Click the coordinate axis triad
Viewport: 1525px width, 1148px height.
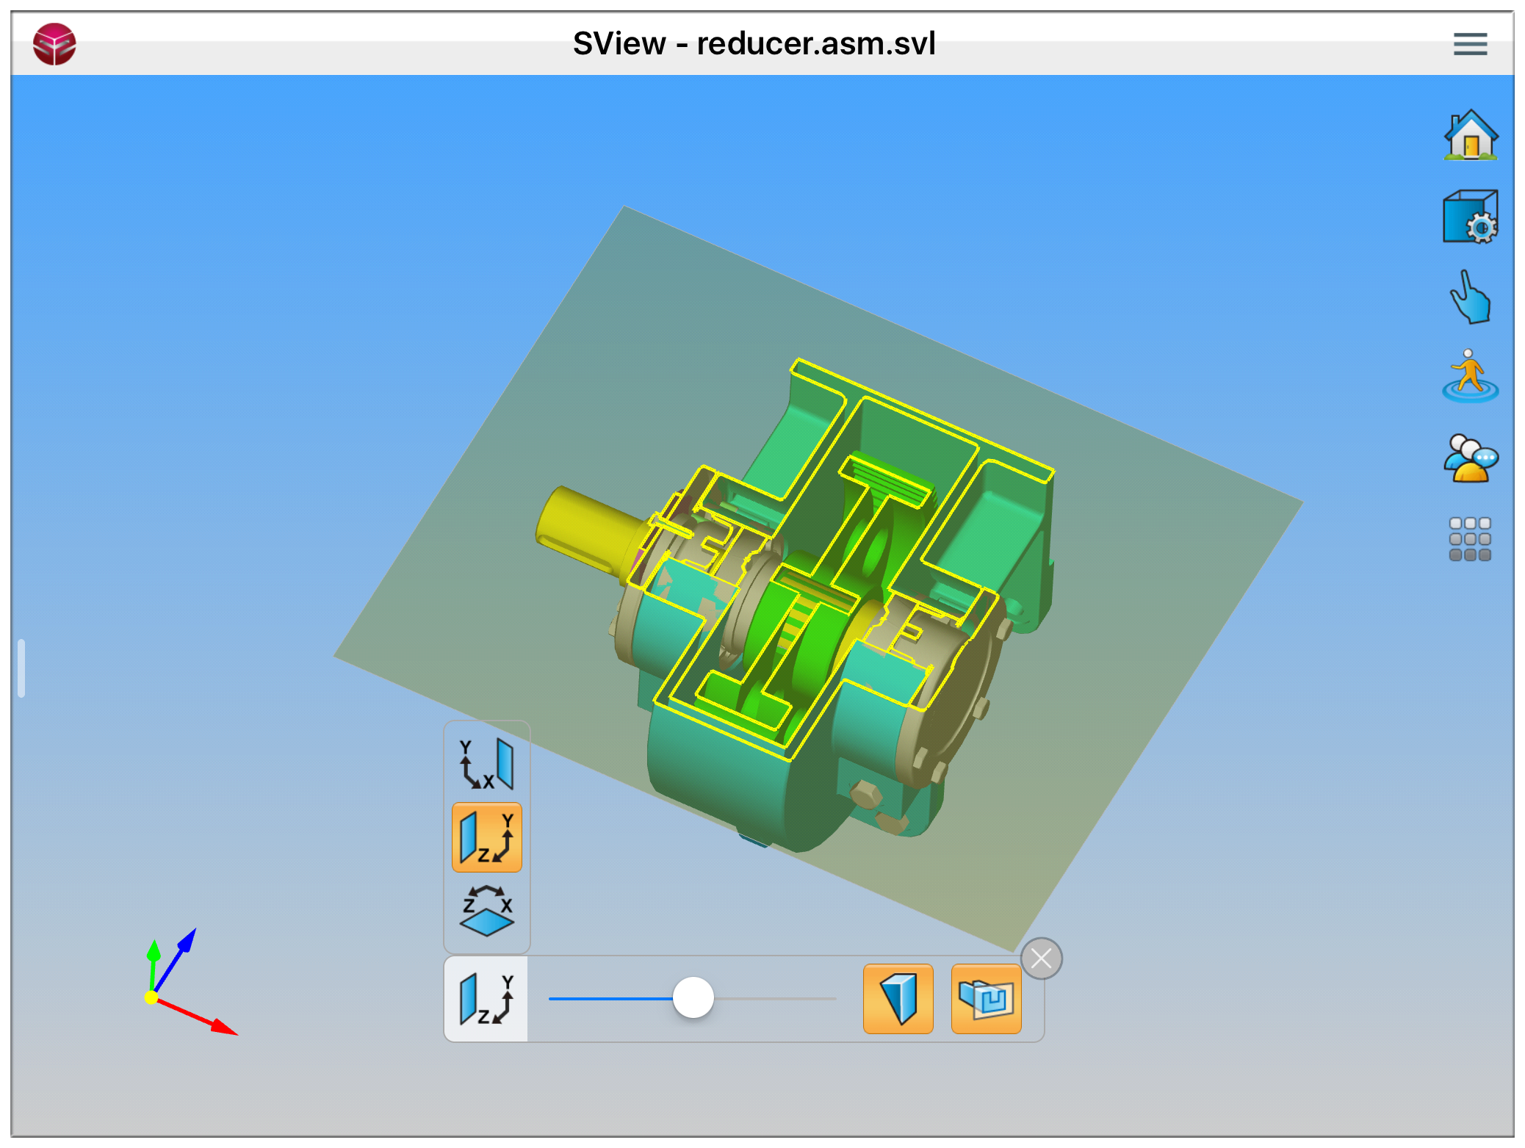point(190,983)
